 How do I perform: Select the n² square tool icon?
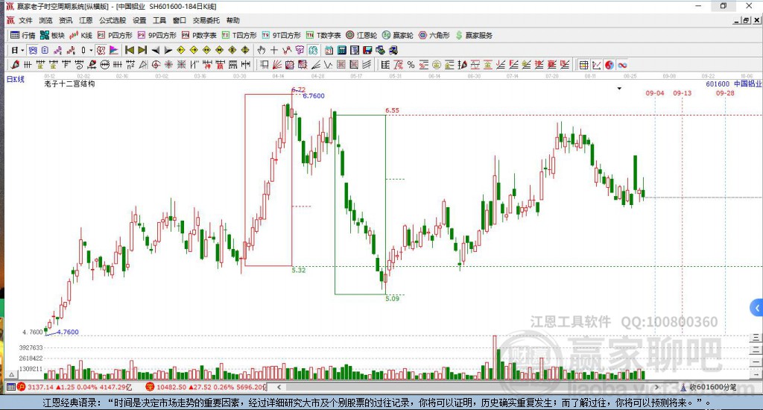click(130, 65)
